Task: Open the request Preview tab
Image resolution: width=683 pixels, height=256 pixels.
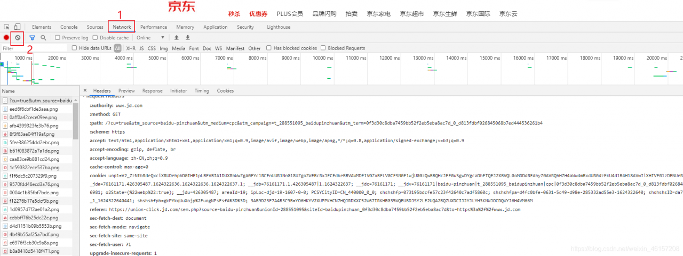Action: pos(126,91)
